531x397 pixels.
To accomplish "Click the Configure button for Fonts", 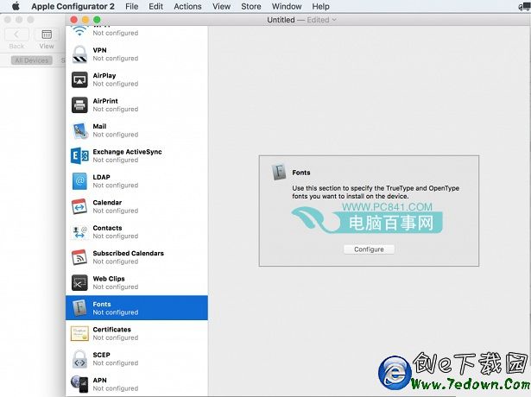I will [x=369, y=249].
